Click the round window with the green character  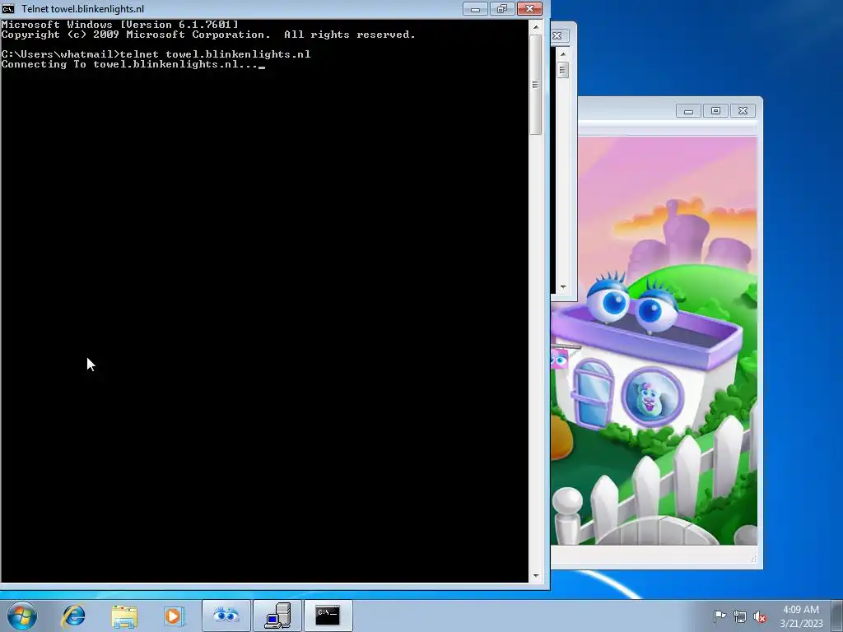653,397
